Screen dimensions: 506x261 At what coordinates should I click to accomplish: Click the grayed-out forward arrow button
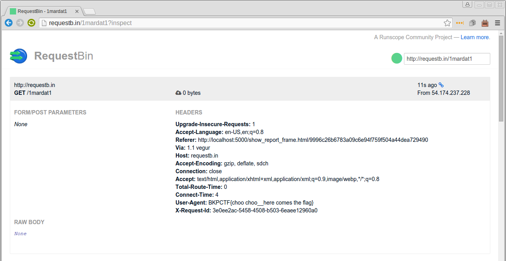20,23
